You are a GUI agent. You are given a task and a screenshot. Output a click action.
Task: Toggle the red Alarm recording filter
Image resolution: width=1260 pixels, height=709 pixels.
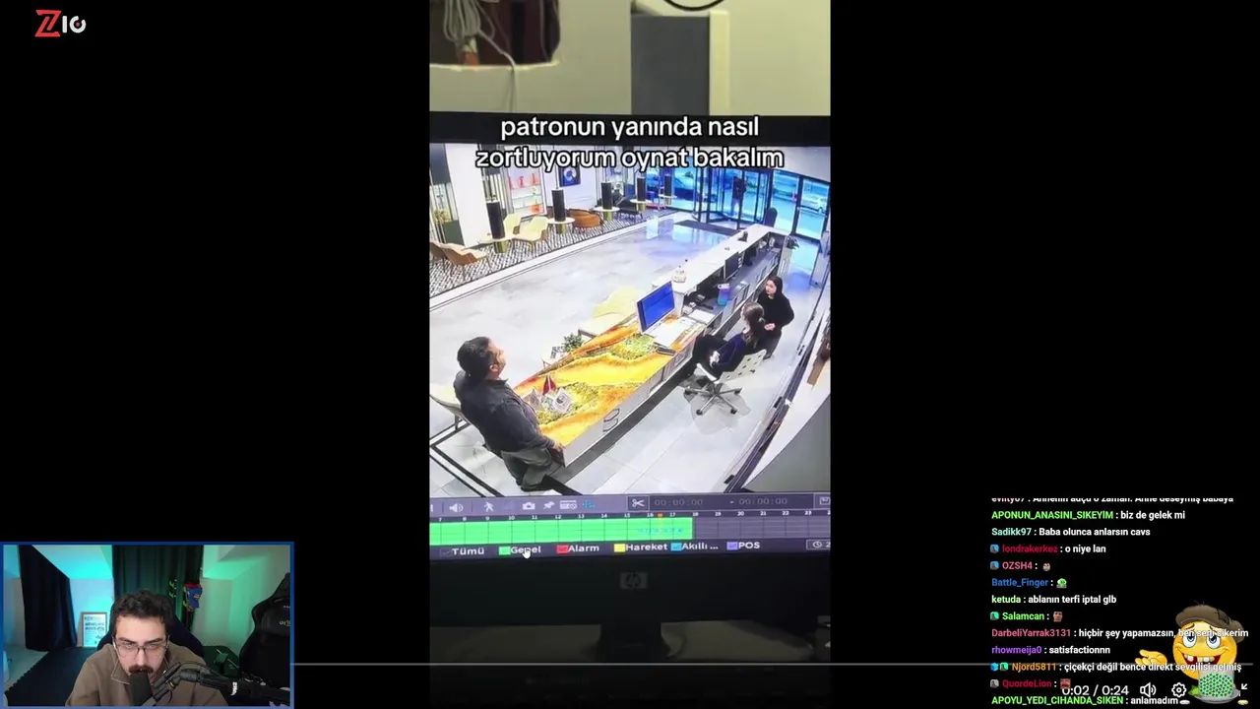pos(562,549)
